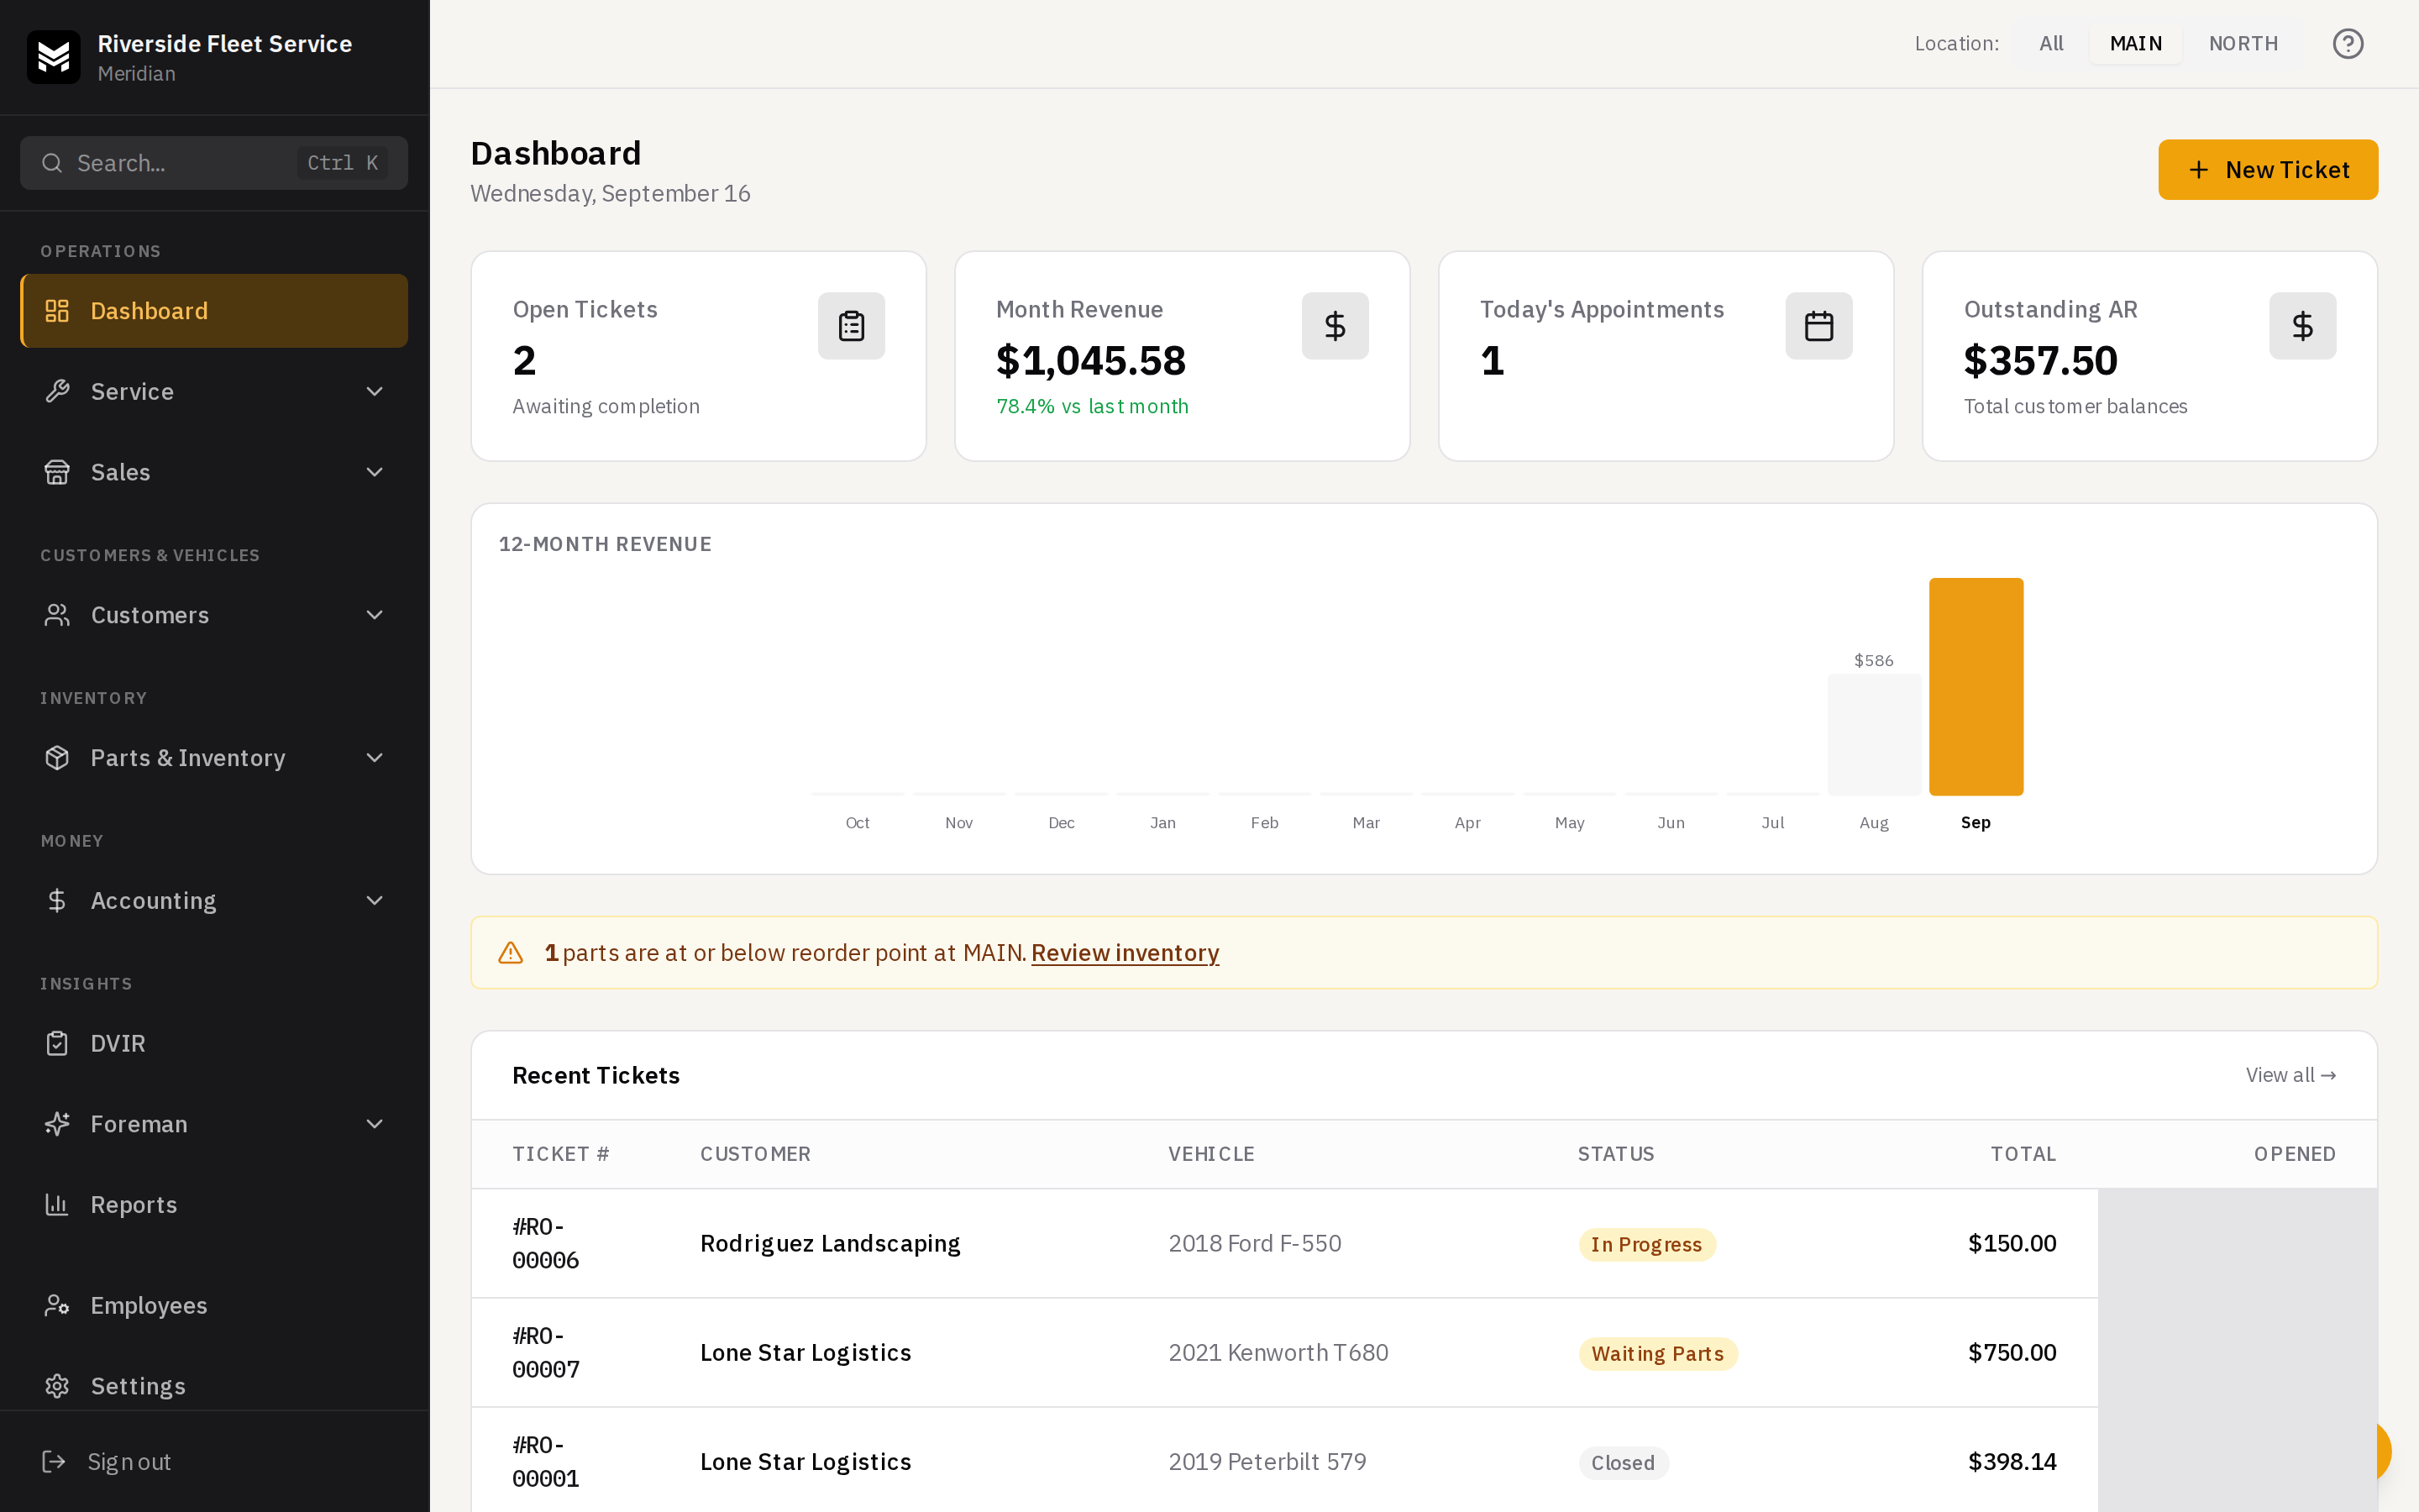Click the Parts & Inventory box icon
Screen dimensions: 2419x1512
[x=57, y=758]
